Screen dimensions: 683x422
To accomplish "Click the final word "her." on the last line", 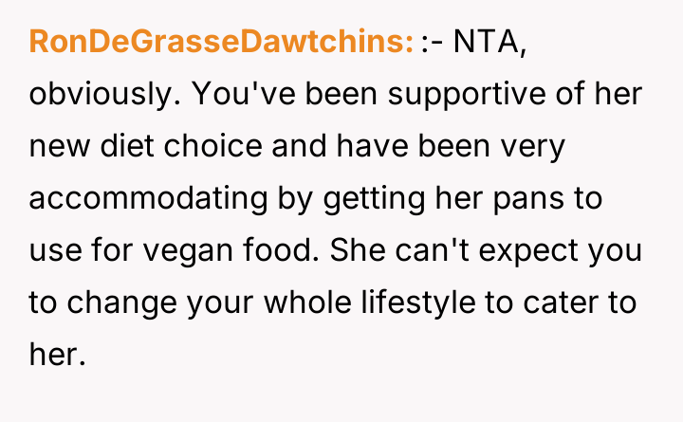I will click(58, 358).
